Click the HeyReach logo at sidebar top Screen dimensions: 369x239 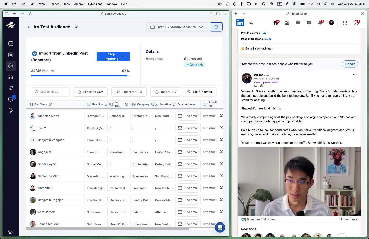[x=11, y=25]
